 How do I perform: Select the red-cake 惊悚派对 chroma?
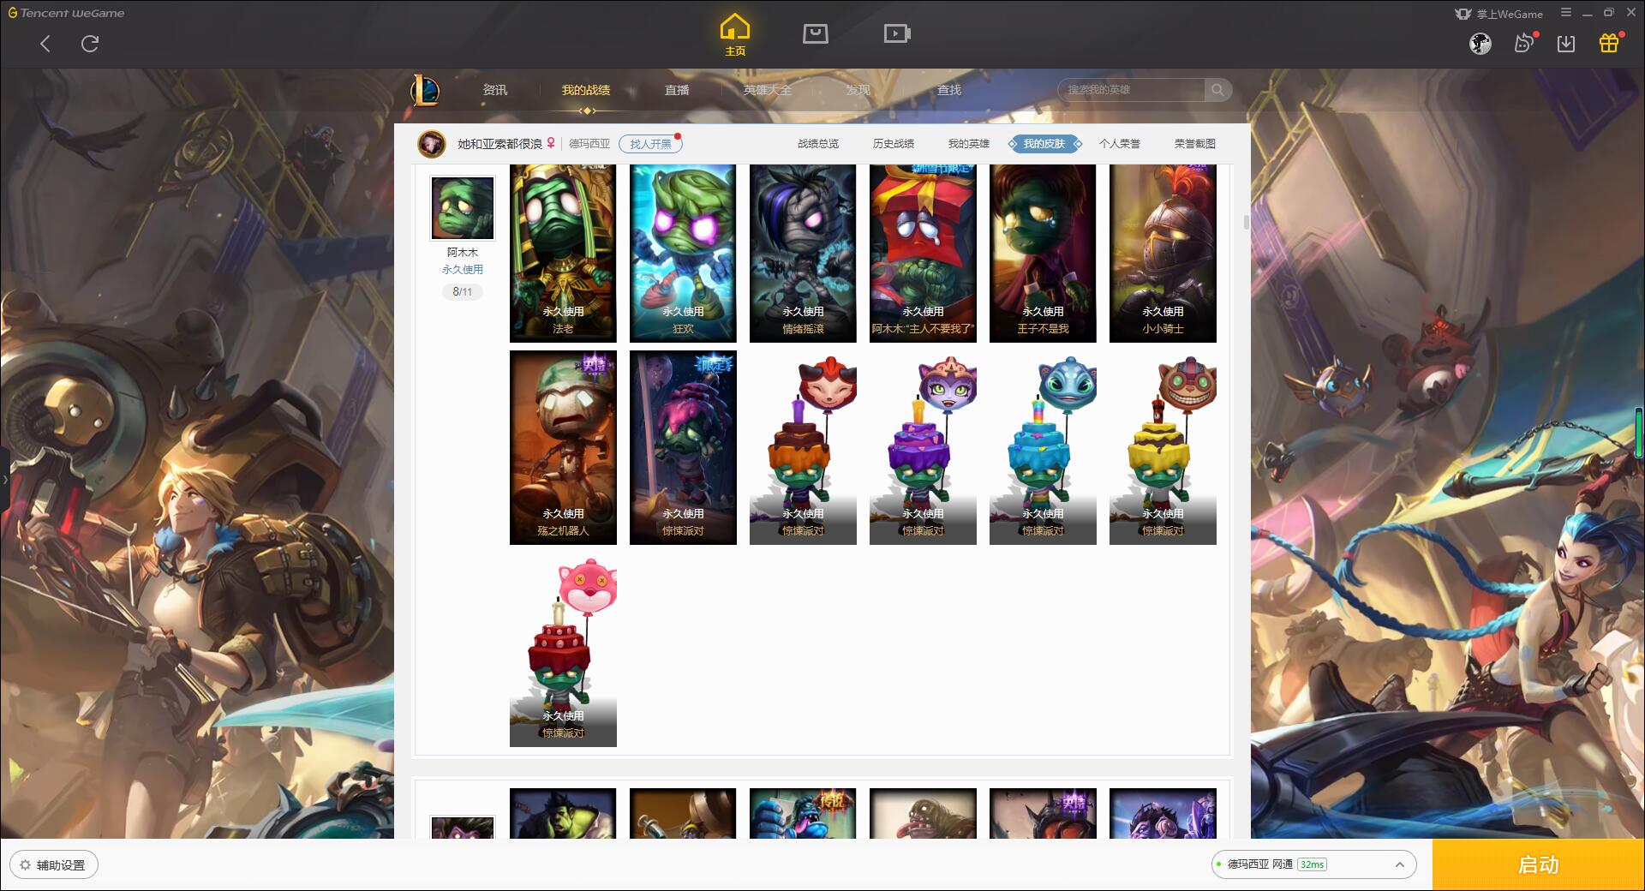563,649
